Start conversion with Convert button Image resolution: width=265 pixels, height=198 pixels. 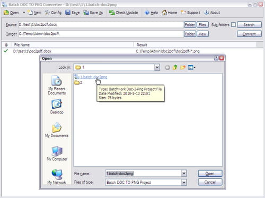click(x=249, y=34)
